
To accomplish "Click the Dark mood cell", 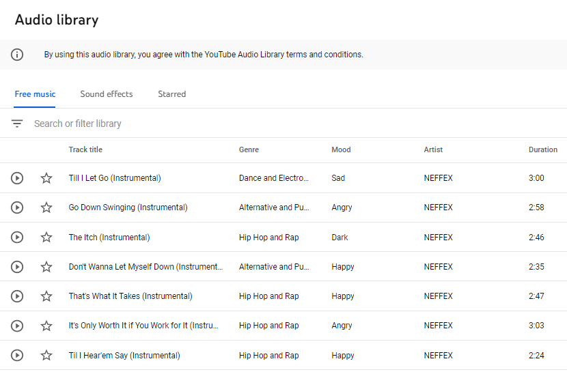I will [x=340, y=238].
